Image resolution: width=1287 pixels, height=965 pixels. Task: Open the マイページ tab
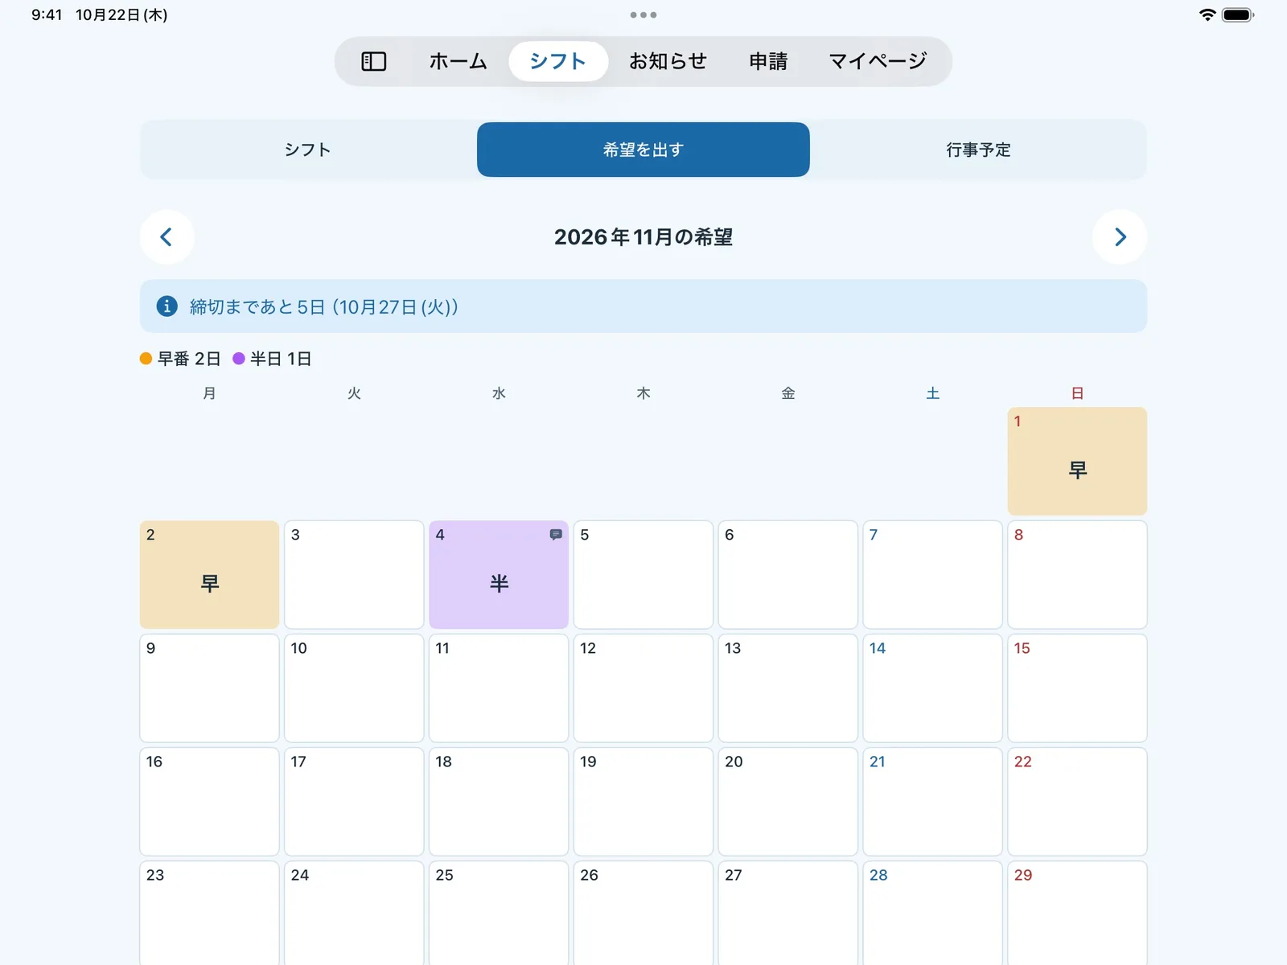point(878,61)
